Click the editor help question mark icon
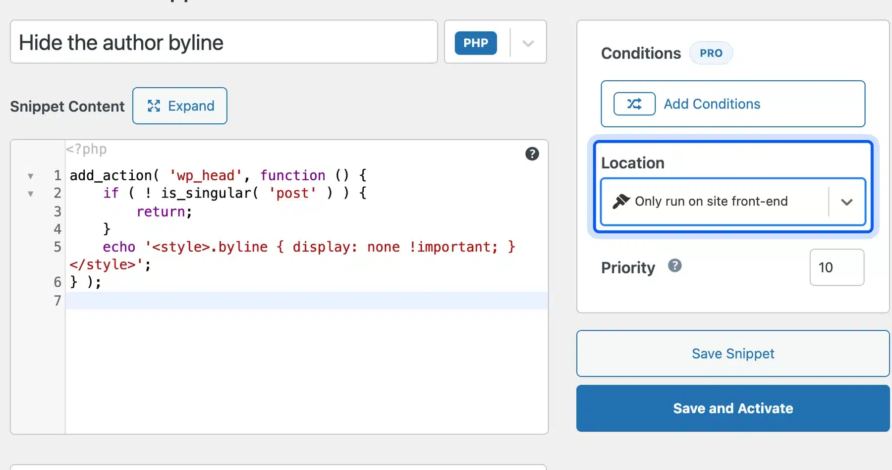 pyautogui.click(x=532, y=154)
